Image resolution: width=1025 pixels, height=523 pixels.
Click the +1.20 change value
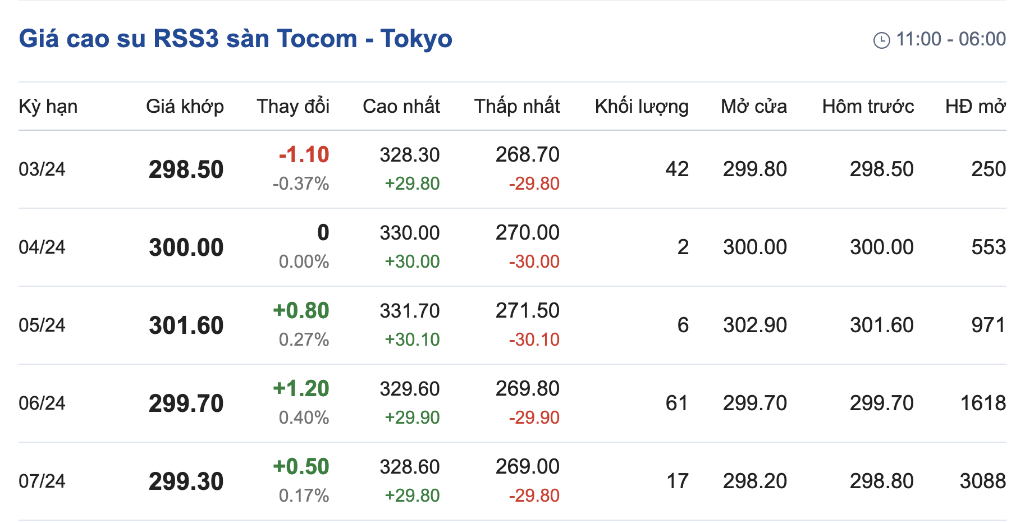click(301, 388)
